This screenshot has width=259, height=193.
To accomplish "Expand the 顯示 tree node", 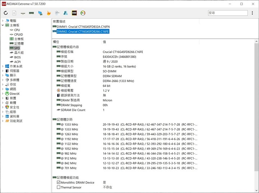I will [3, 75].
